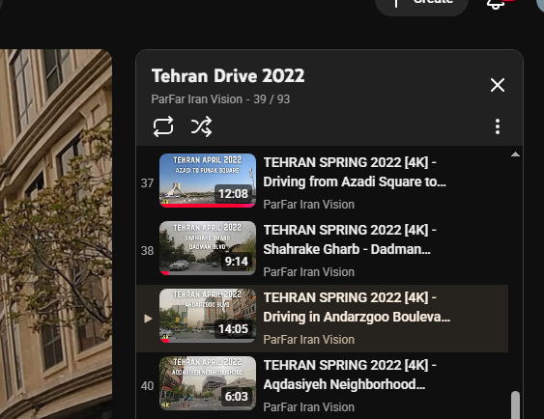544x419 pixels.
Task: Play video titled Aqdasiyeh Neighborhood
Action: 350,375
